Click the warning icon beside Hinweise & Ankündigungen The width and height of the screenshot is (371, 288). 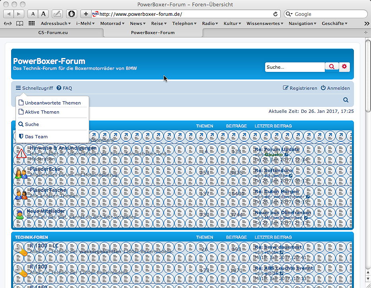point(21,153)
